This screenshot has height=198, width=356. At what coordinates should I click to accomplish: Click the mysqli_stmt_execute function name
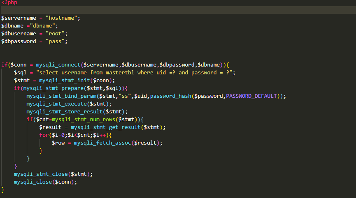[x=56, y=104]
